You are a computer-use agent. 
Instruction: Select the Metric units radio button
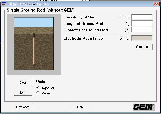click(x=38, y=93)
